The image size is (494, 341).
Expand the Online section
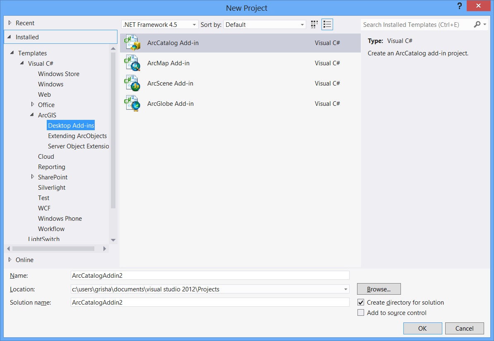[x=10, y=260]
